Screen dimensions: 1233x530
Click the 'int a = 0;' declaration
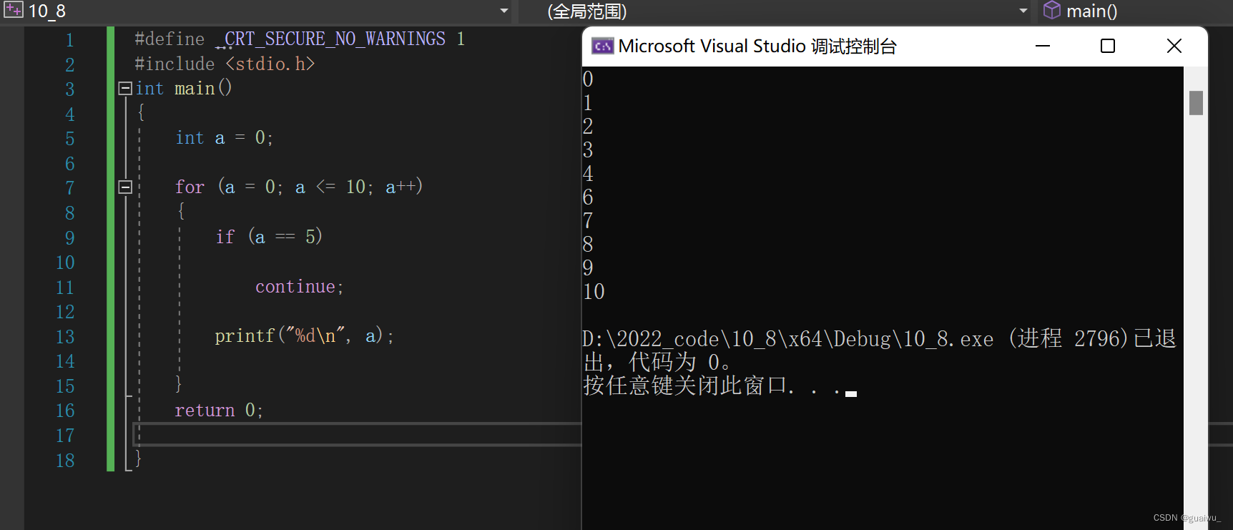click(x=225, y=137)
